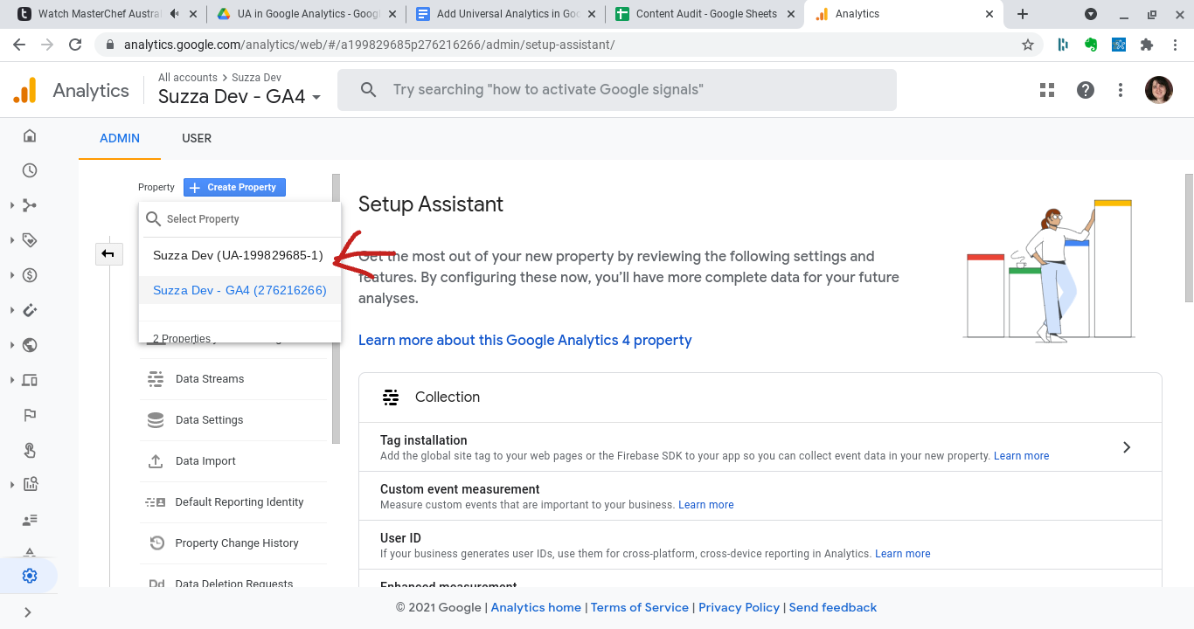Expand the Analysis section arrow
Screen dimensions: 1194x629
click(x=12, y=485)
